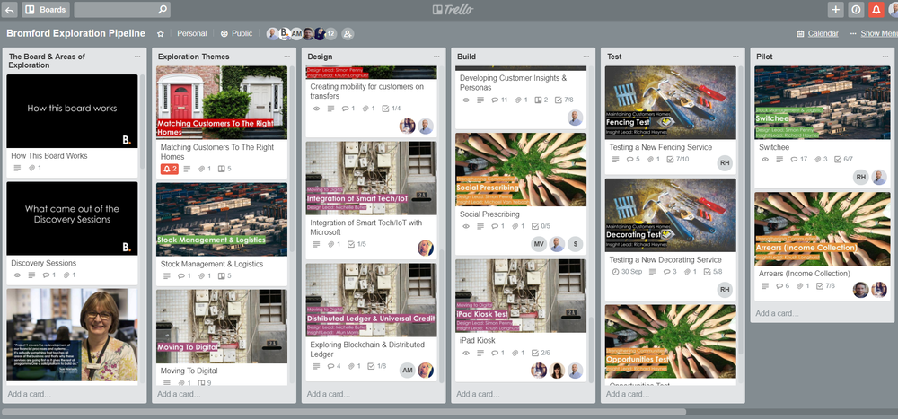Open the red notifications bell
This screenshot has width=898, height=419.
tap(876, 9)
